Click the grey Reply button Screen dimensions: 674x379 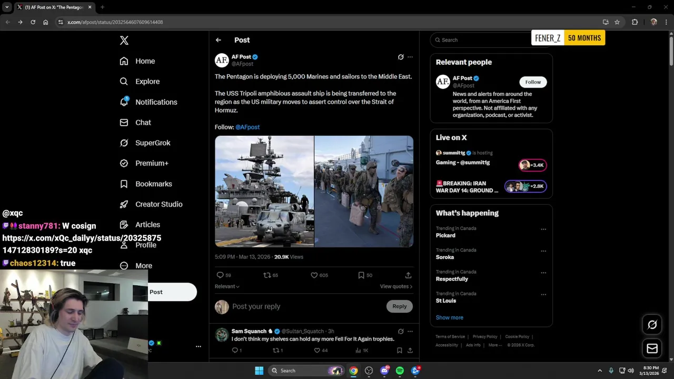(400, 306)
